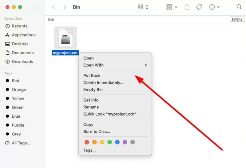The width and height of the screenshot is (246, 168).
Task: Open All Tags… in the sidebar
Action: coord(18,143)
